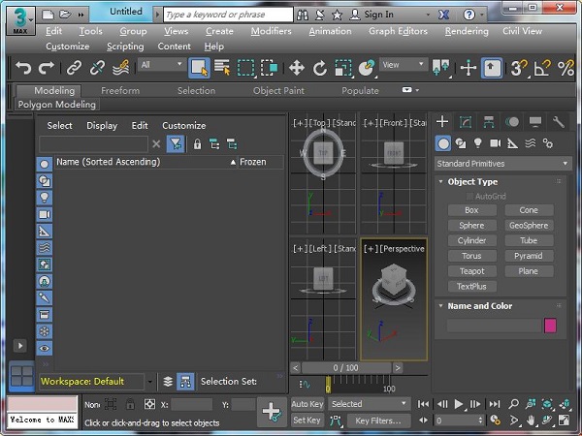Toggle the Set Key button
Image resolution: width=582 pixels, height=436 pixels.
(x=307, y=420)
